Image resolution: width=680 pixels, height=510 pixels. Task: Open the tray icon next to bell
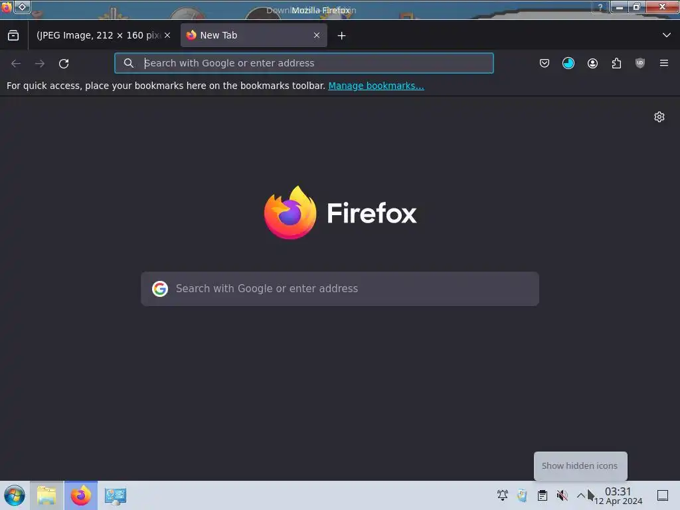pyautogui.click(x=522, y=495)
